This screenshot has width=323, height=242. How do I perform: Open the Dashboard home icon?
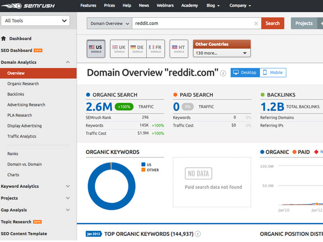(x=4, y=38)
